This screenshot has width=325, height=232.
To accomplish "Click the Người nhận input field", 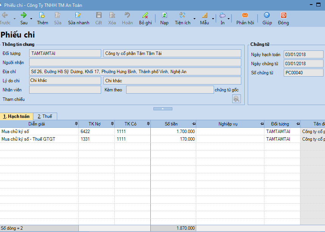I will tap(135, 63).
